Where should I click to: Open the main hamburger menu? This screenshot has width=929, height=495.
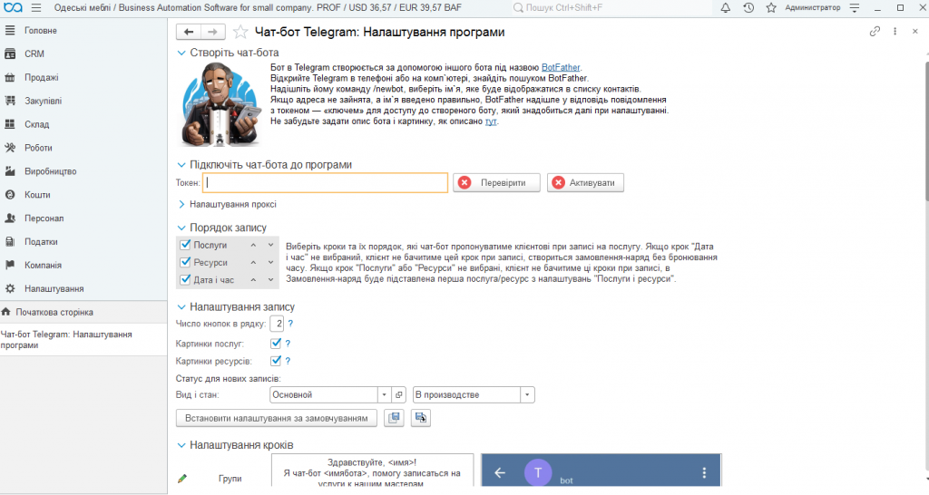(36, 7)
